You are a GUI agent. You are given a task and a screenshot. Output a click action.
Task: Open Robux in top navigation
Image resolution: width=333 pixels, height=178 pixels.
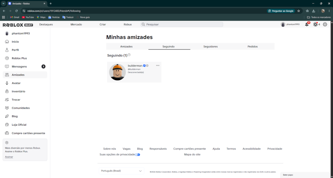tap(128, 24)
